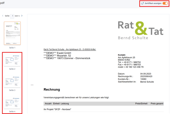This screenshot has height=114, width=170.
Task: Click the date value '04.09.2023'
Action: [146, 74]
